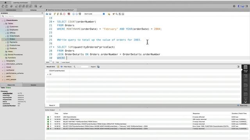
Task: Expand the Customers table
Action: [x=6, y=27]
